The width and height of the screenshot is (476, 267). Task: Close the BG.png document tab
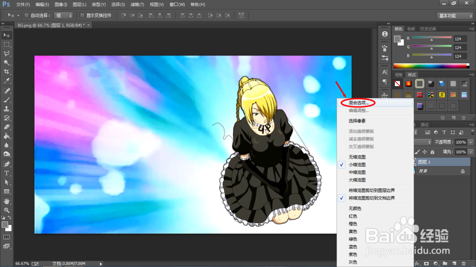click(x=89, y=25)
